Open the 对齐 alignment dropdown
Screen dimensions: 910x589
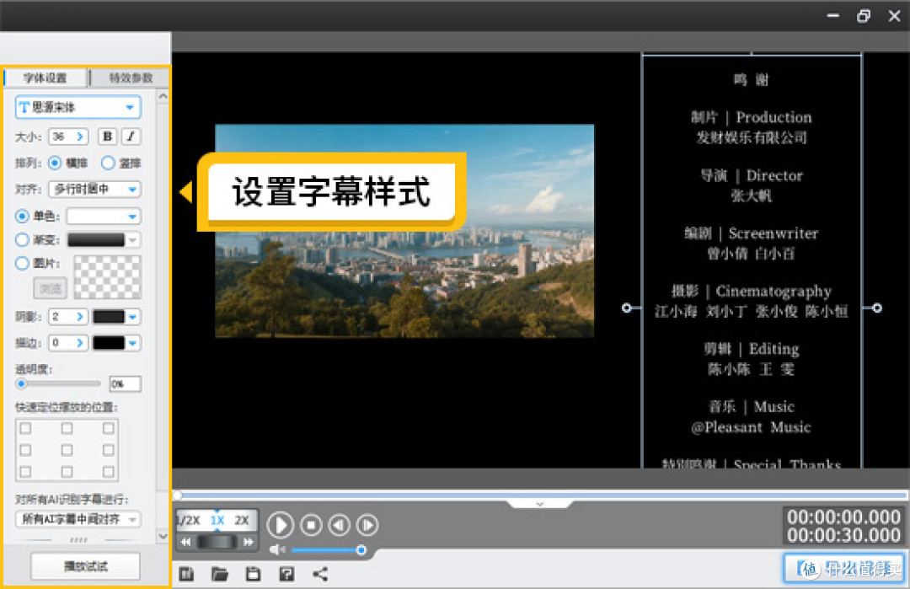pyautogui.click(x=95, y=190)
